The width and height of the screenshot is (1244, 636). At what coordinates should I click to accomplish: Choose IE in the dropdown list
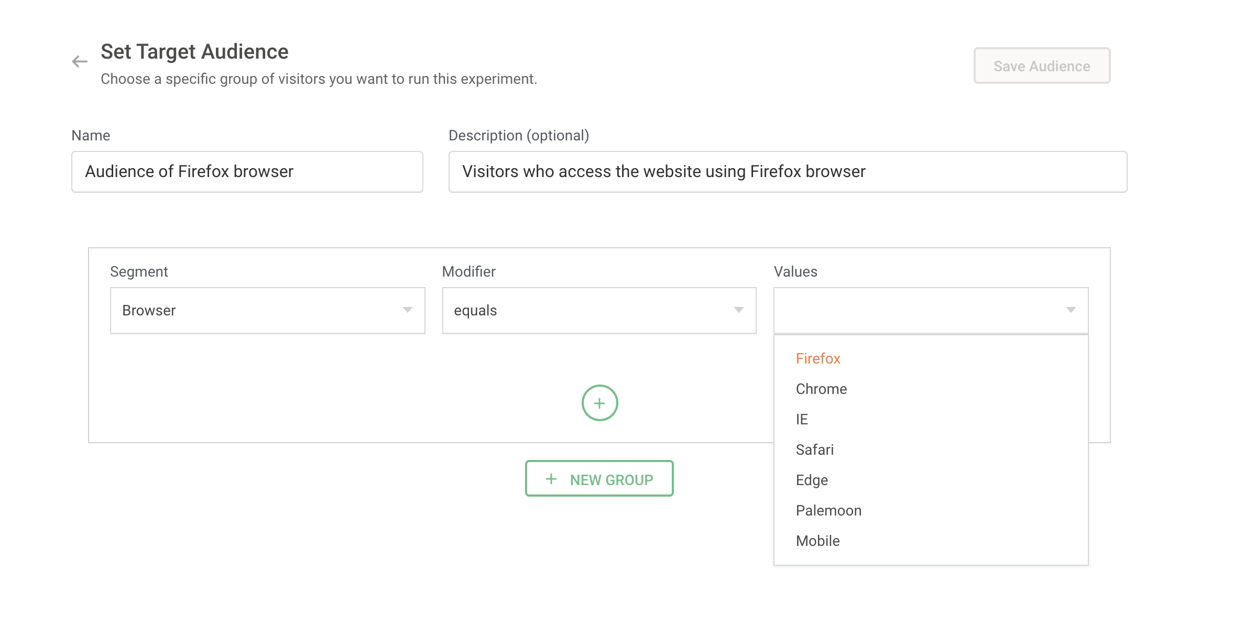click(x=802, y=420)
